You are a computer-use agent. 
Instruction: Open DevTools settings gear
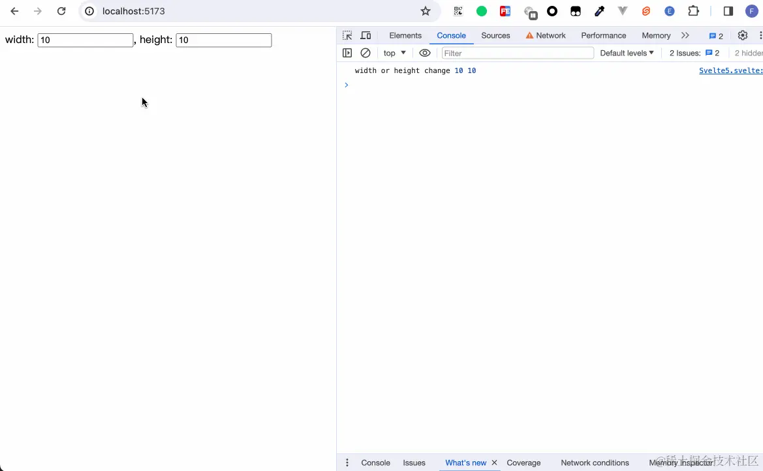(x=743, y=35)
